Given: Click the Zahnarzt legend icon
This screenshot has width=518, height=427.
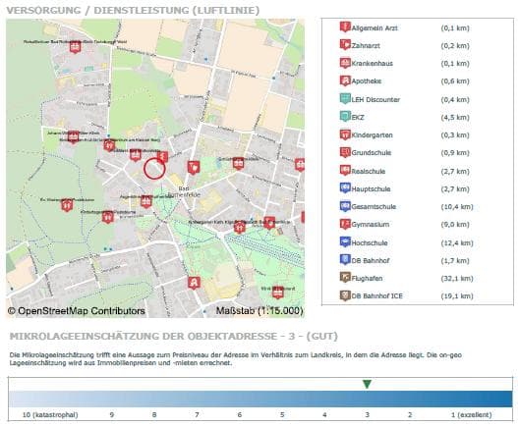Looking at the screenshot, I should click(345, 44).
